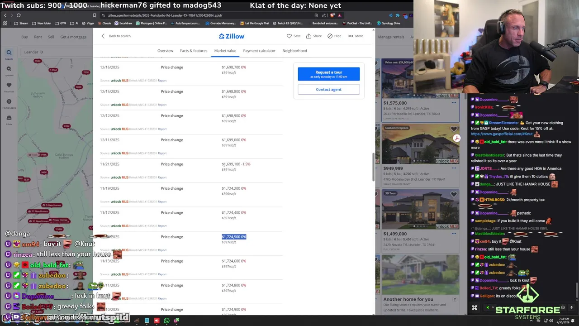Open the Claude bookmark
The width and height of the screenshot is (579, 326).
(x=104, y=23)
